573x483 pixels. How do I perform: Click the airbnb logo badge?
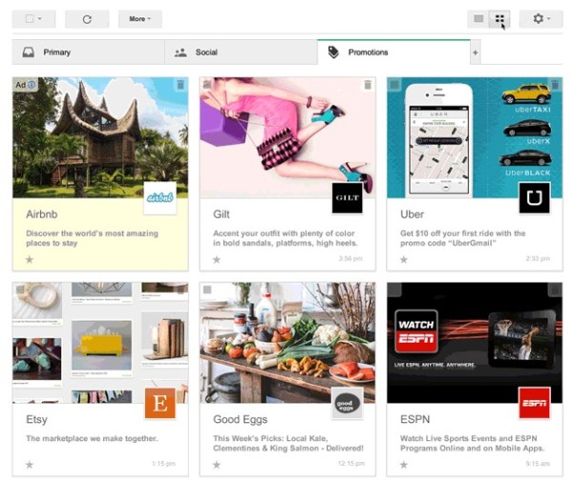click(160, 198)
